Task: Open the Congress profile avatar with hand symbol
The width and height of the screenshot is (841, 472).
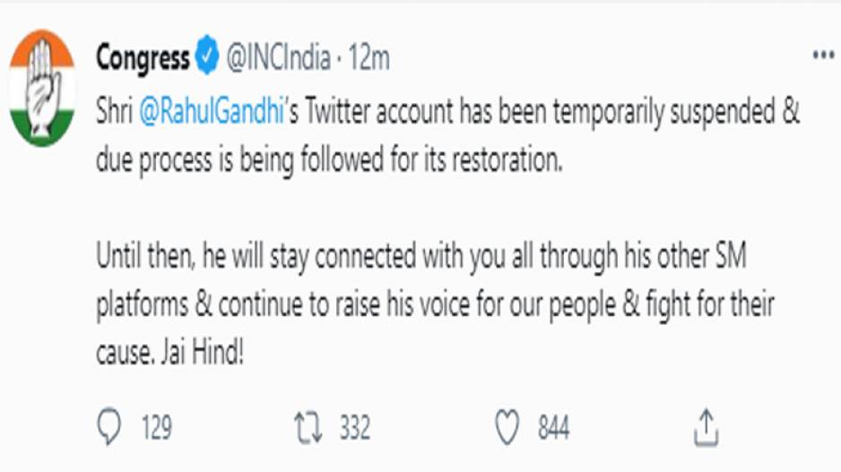Action: 42,89
